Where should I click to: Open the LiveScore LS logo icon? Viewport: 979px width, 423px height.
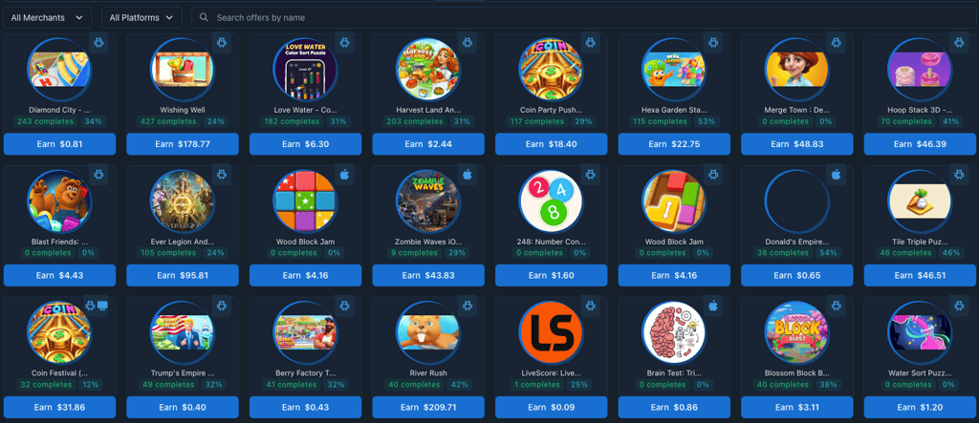(552, 332)
